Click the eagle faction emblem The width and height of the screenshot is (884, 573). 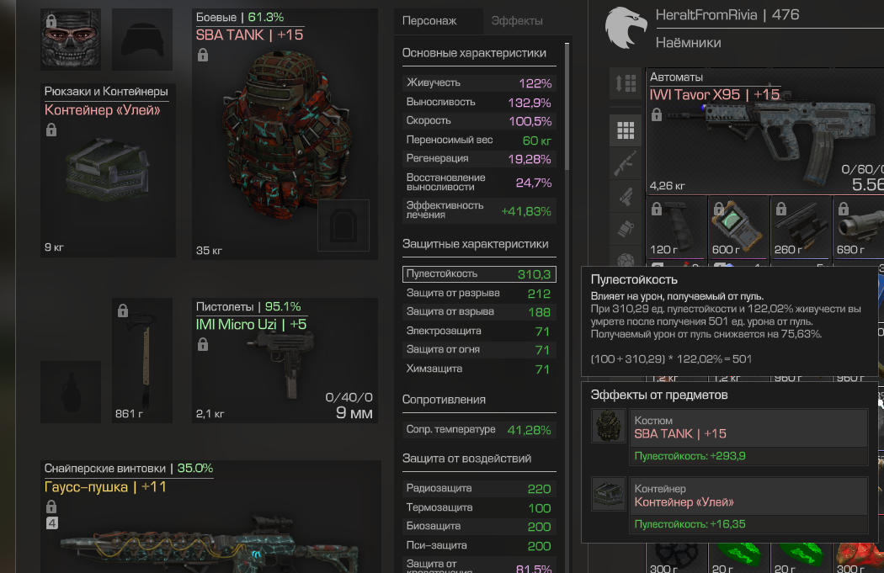click(626, 27)
